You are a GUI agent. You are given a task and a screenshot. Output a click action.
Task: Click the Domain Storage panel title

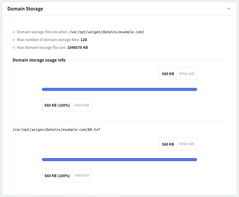[25, 9]
